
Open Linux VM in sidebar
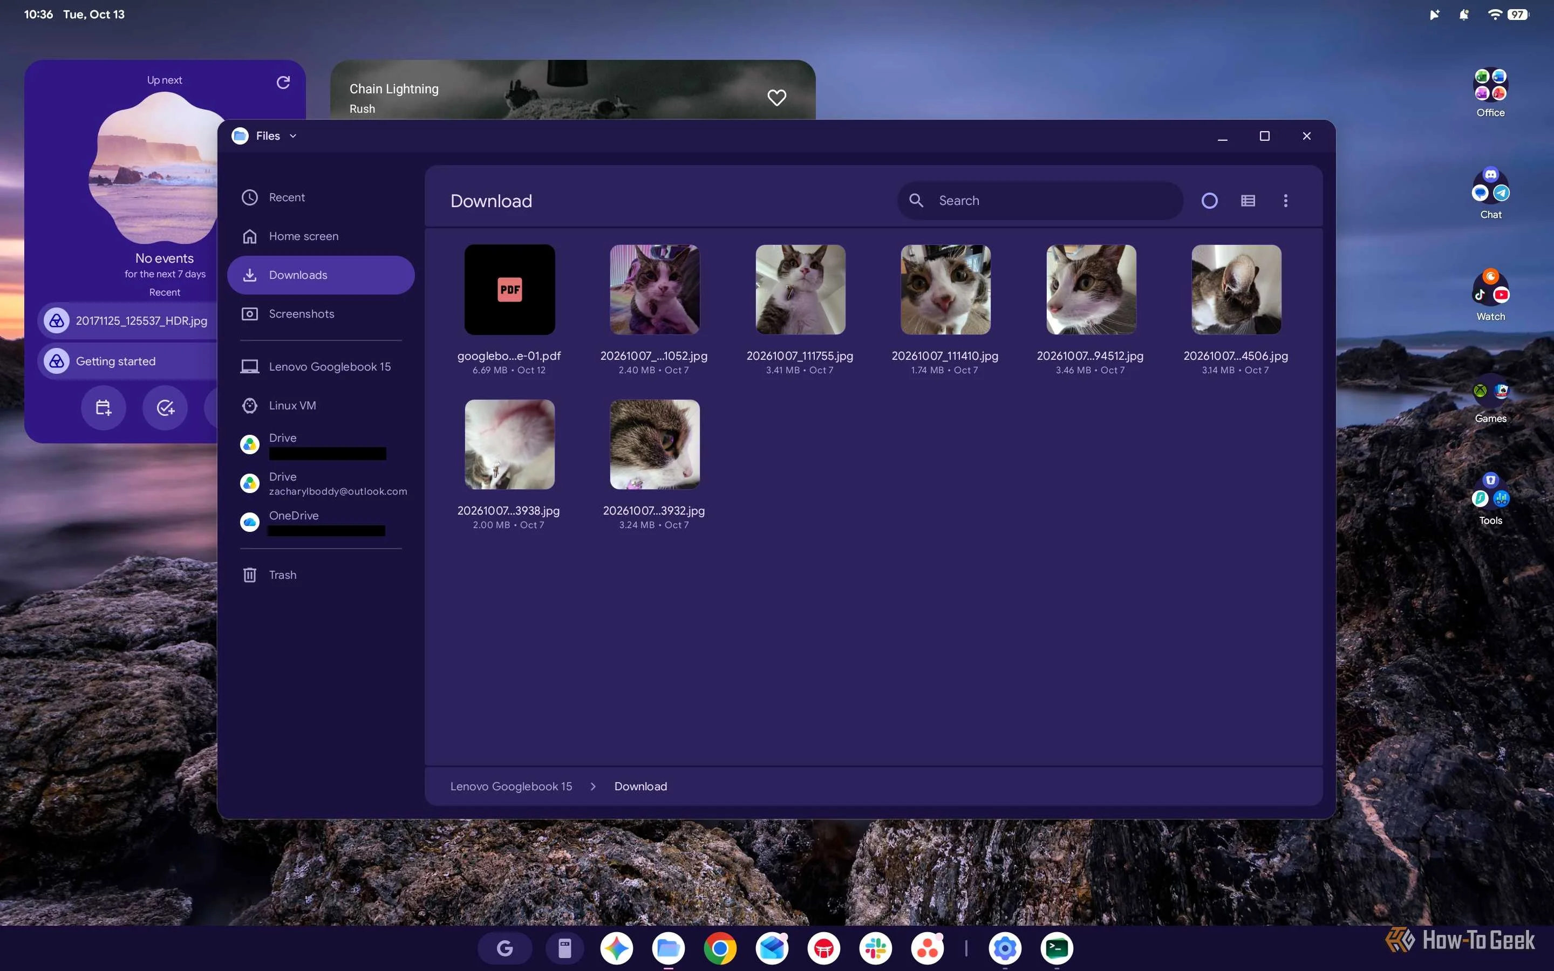click(x=321, y=406)
